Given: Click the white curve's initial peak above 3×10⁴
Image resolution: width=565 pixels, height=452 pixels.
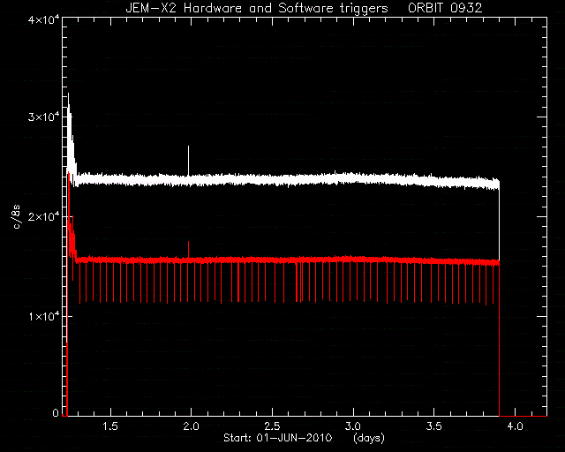Looking at the screenshot, I should click(69, 104).
